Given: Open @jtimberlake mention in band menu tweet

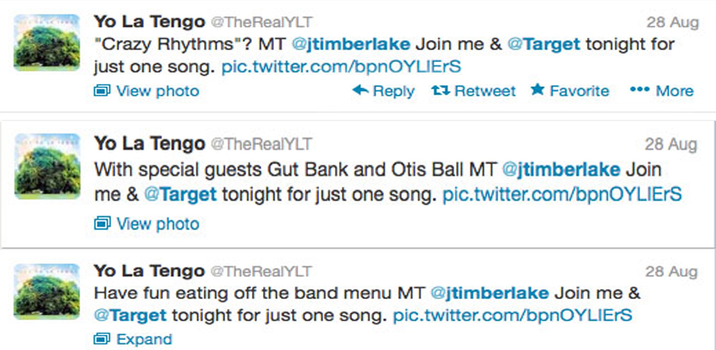Looking at the screenshot, I should [490, 293].
